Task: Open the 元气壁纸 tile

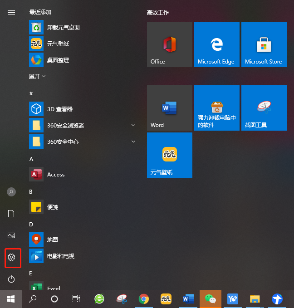Action: point(170,155)
